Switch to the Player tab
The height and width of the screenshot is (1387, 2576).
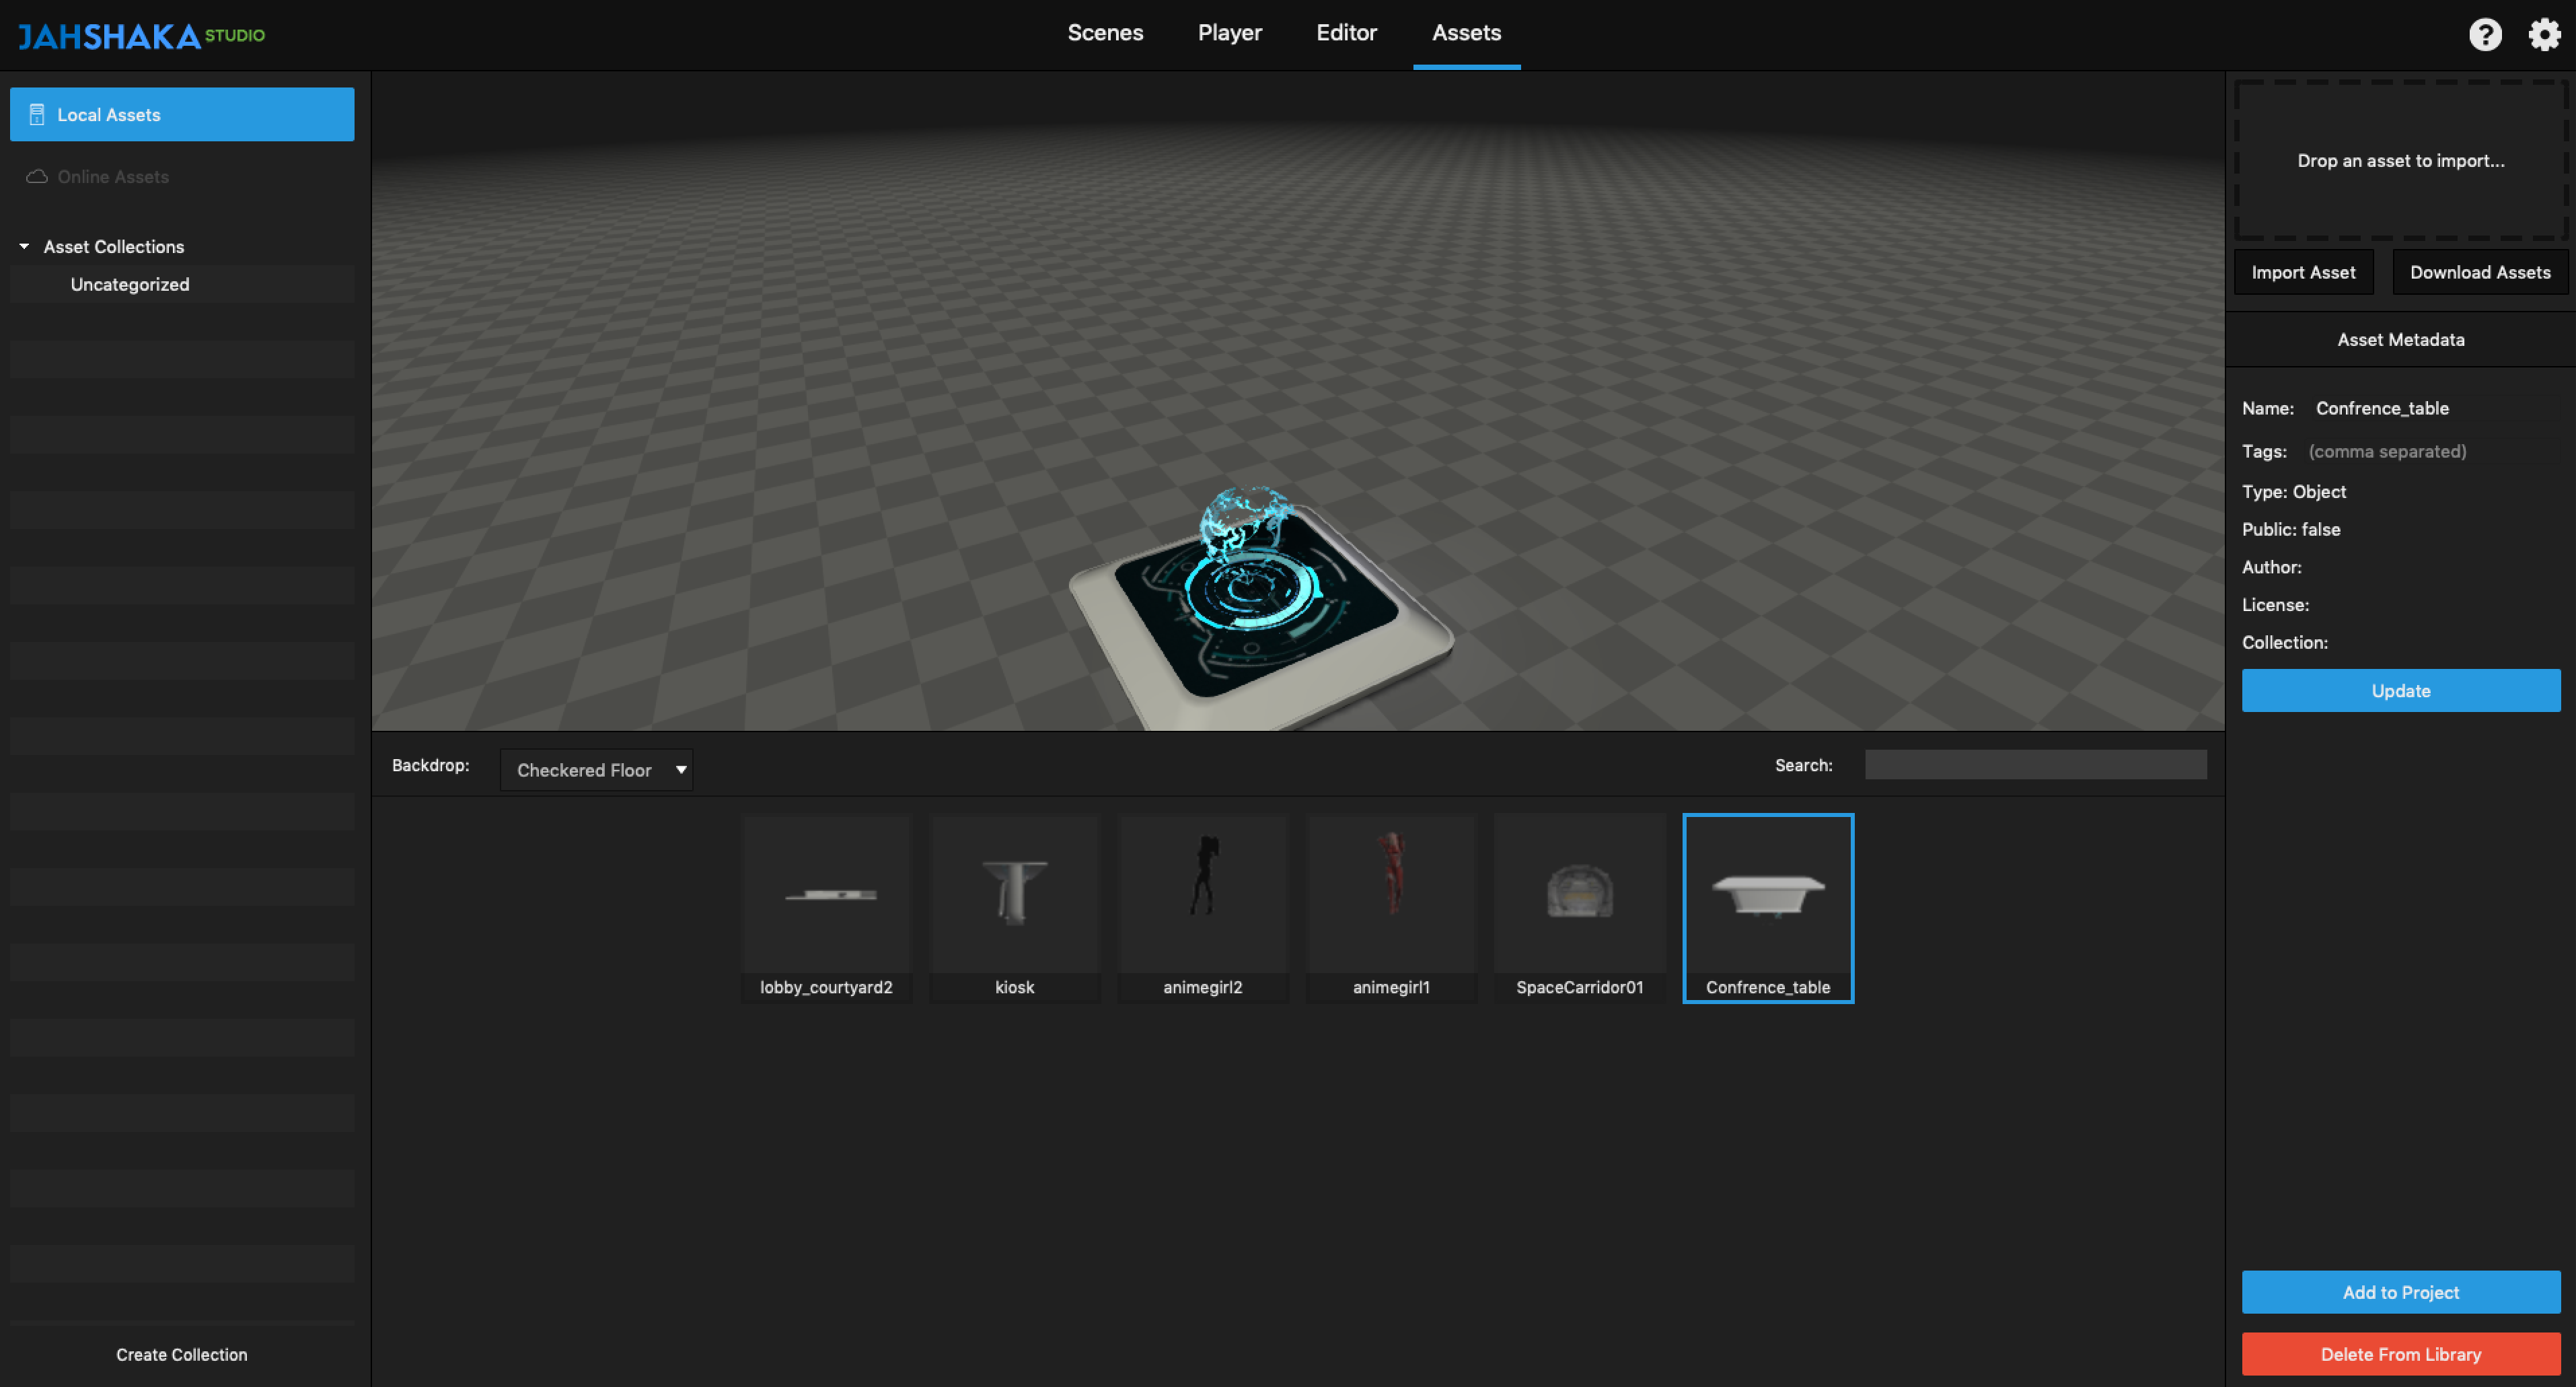(1230, 33)
